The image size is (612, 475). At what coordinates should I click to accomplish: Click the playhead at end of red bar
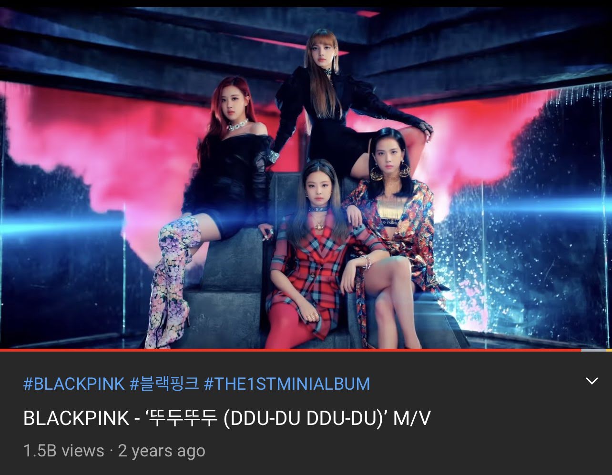[x=581, y=350]
